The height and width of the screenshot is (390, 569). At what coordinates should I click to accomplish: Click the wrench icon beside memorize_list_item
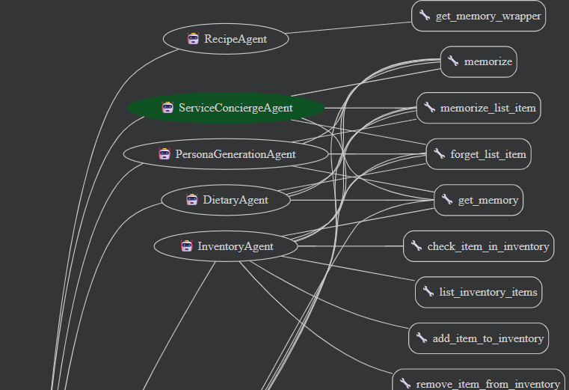tap(429, 107)
